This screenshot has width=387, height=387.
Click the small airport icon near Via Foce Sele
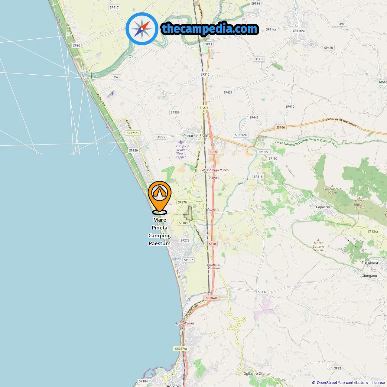[x=112, y=93]
